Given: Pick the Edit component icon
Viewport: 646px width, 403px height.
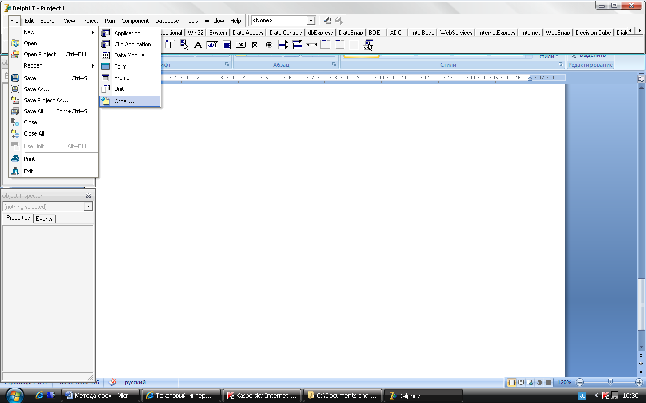Looking at the screenshot, I should (212, 45).
